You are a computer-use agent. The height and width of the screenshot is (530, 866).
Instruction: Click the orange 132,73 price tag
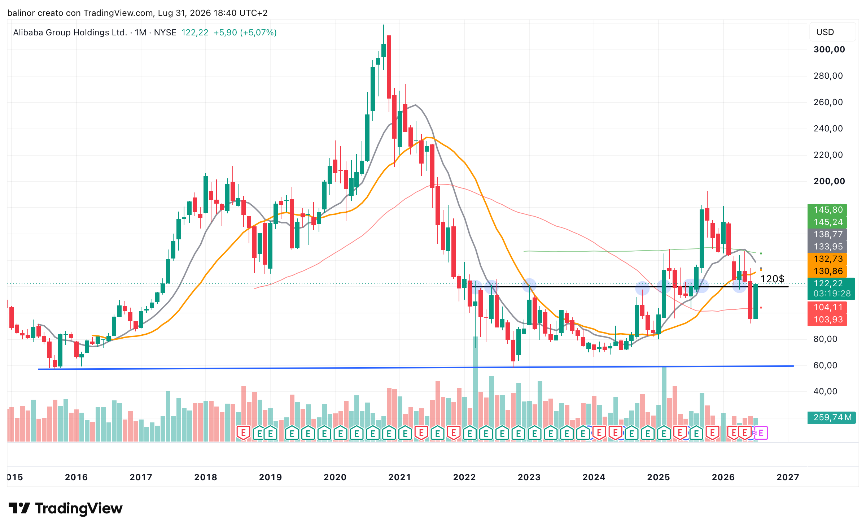click(x=827, y=259)
